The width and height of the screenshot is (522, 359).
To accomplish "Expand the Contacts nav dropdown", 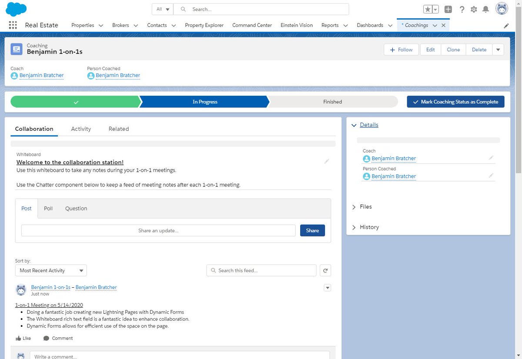I will point(174,26).
